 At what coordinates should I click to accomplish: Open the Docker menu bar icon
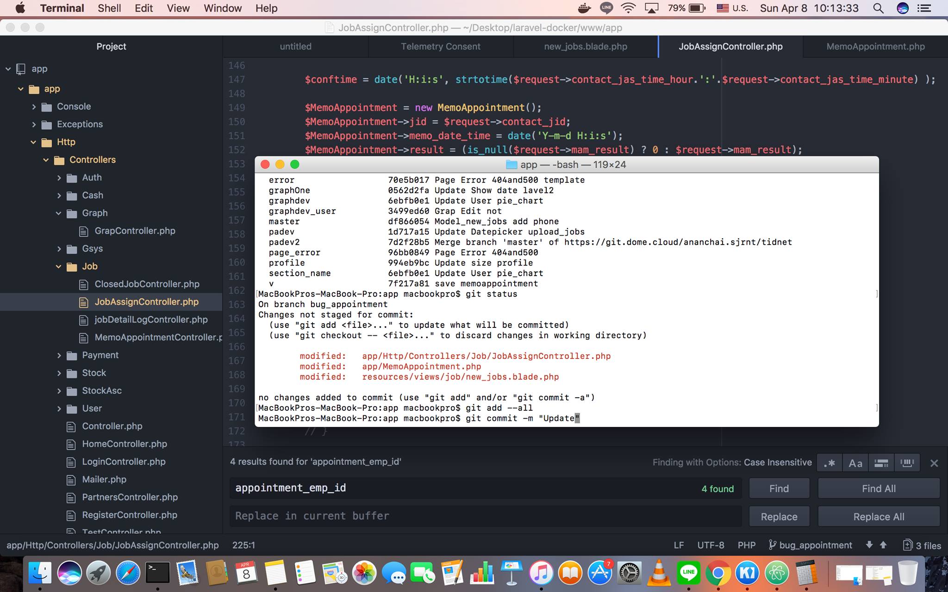[585, 8]
